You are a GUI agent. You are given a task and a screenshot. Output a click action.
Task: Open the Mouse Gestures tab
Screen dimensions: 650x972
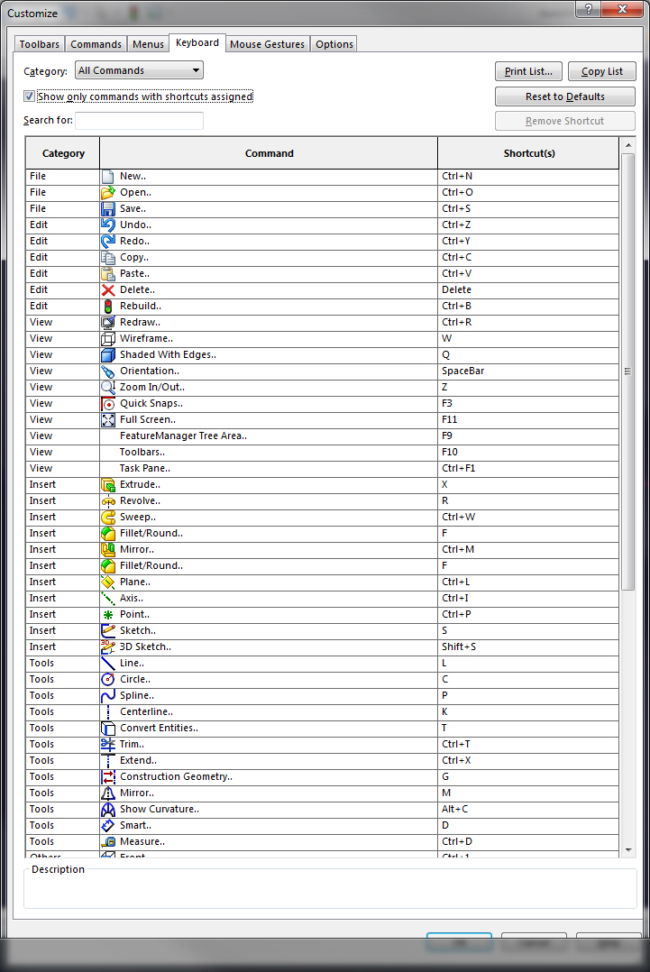(x=267, y=44)
